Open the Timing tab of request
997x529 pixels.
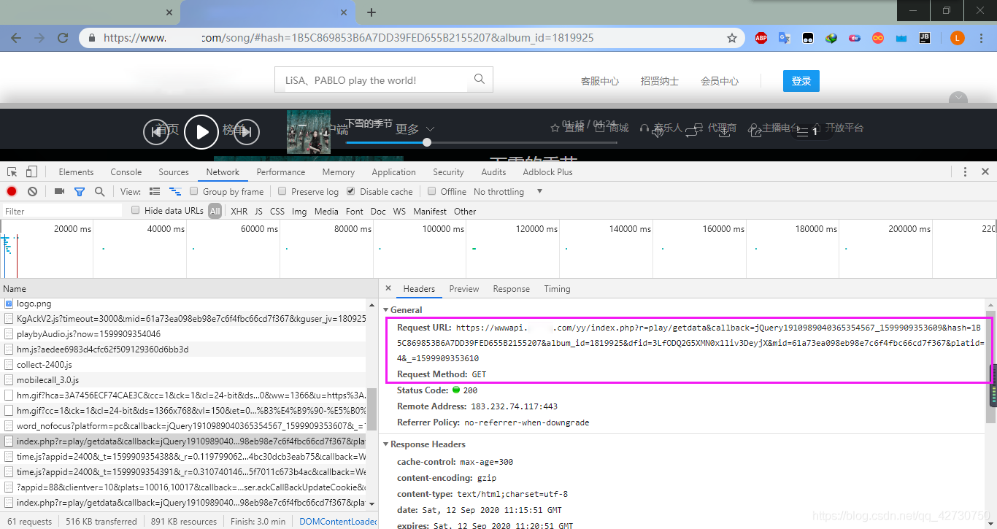click(x=557, y=289)
